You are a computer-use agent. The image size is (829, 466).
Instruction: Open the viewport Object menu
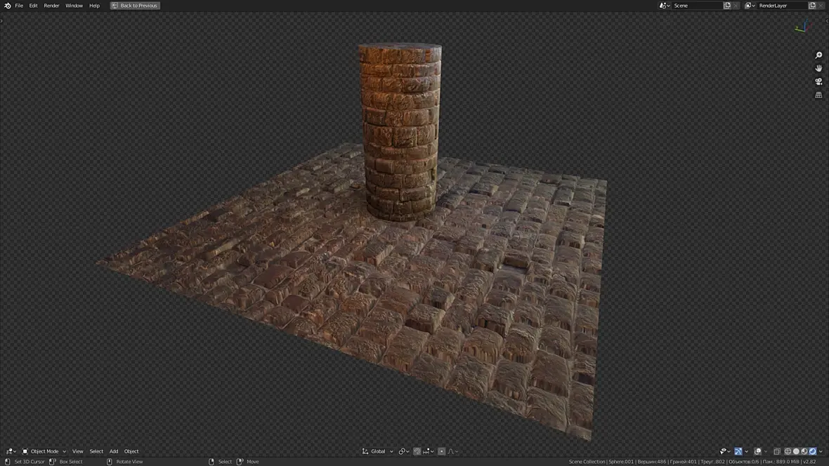(131, 451)
